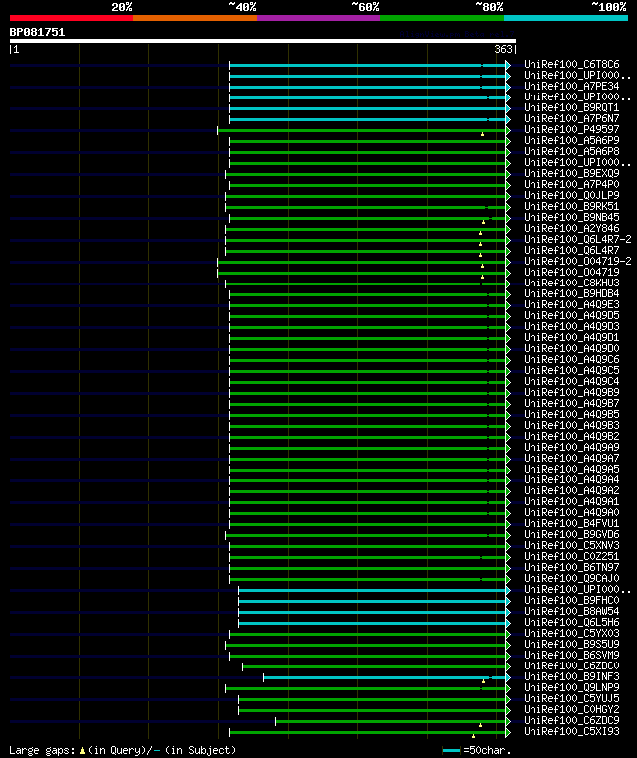The image size is (637, 758).
Task: Select the UniRef100_B9FHC0 label
Action: pyautogui.click(x=571, y=601)
